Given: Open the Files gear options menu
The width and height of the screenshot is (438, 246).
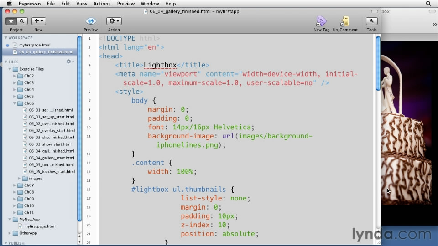Looking at the screenshot, I should (x=70, y=61).
